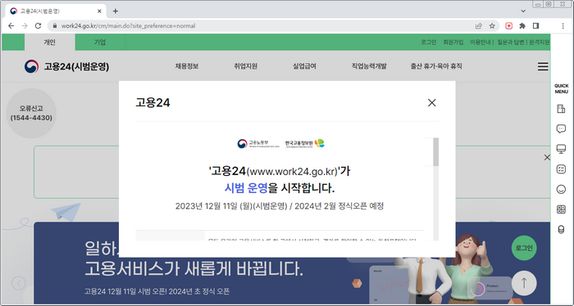
Task: Open the Chrome three-dot menu
Action: pos(563,26)
